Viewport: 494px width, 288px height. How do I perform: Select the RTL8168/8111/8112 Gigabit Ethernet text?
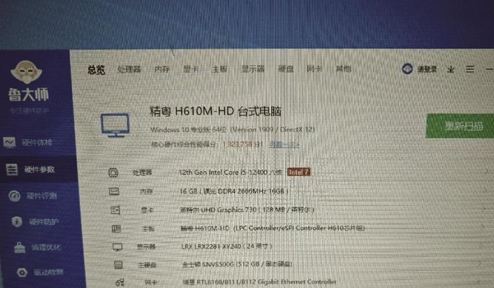point(260,282)
